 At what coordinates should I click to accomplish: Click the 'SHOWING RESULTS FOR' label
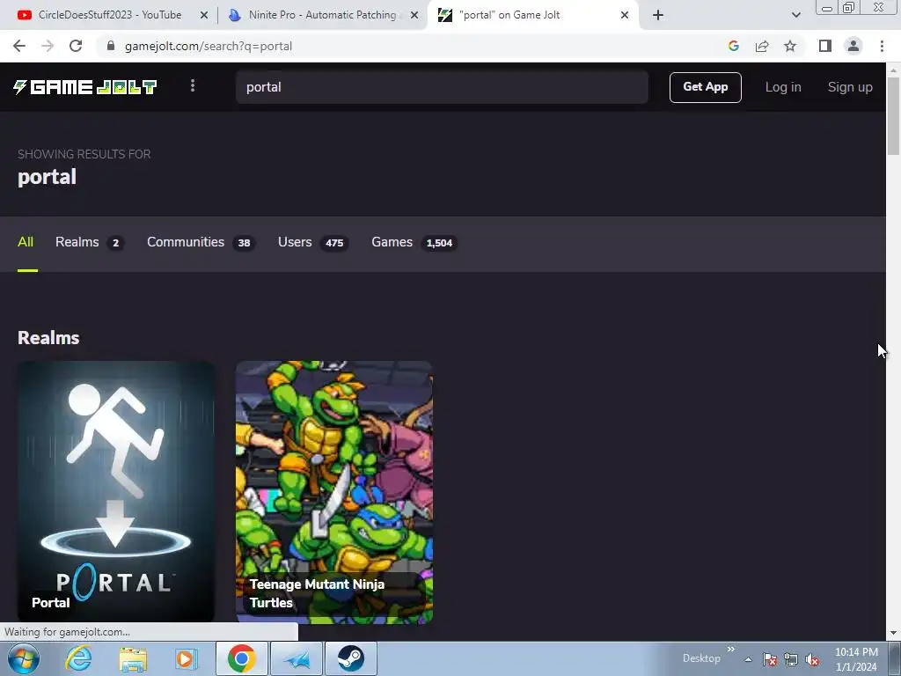click(x=84, y=154)
